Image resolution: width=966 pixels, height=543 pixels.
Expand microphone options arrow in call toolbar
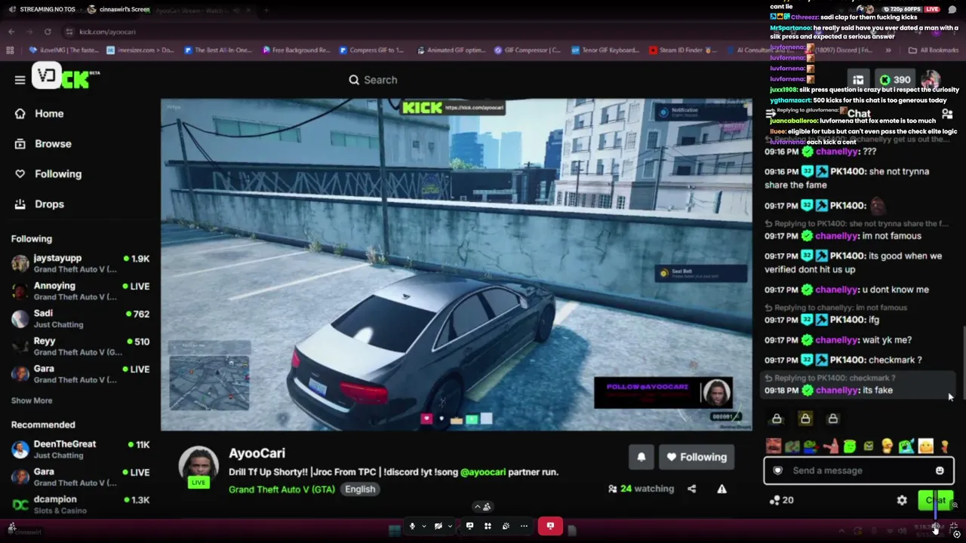(424, 526)
